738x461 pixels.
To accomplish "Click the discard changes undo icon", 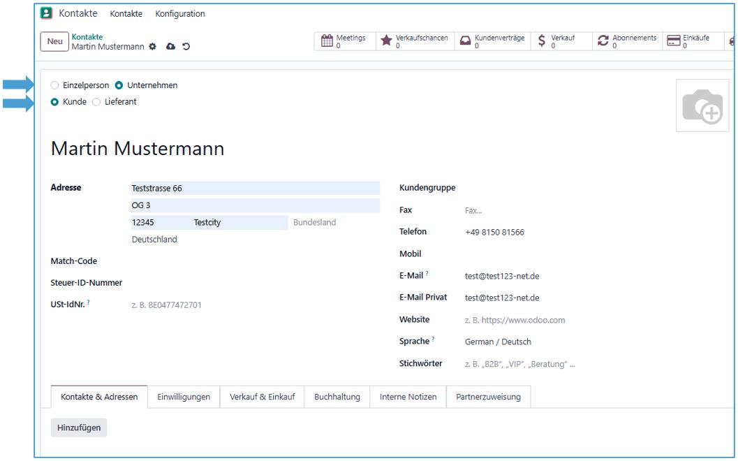I will pyautogui.click(x=184, y=47).
